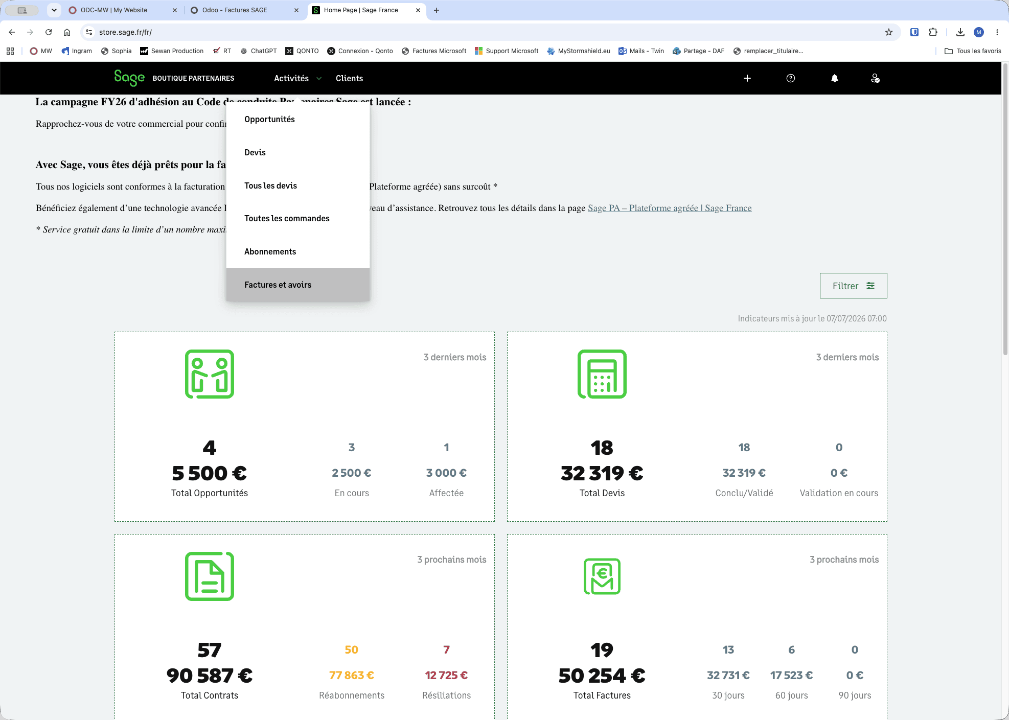The width and height of the screenshot is (1009, 720).
Task: Click the 77 863 € Réabonnements value
Action: click(x=352, y=675)
